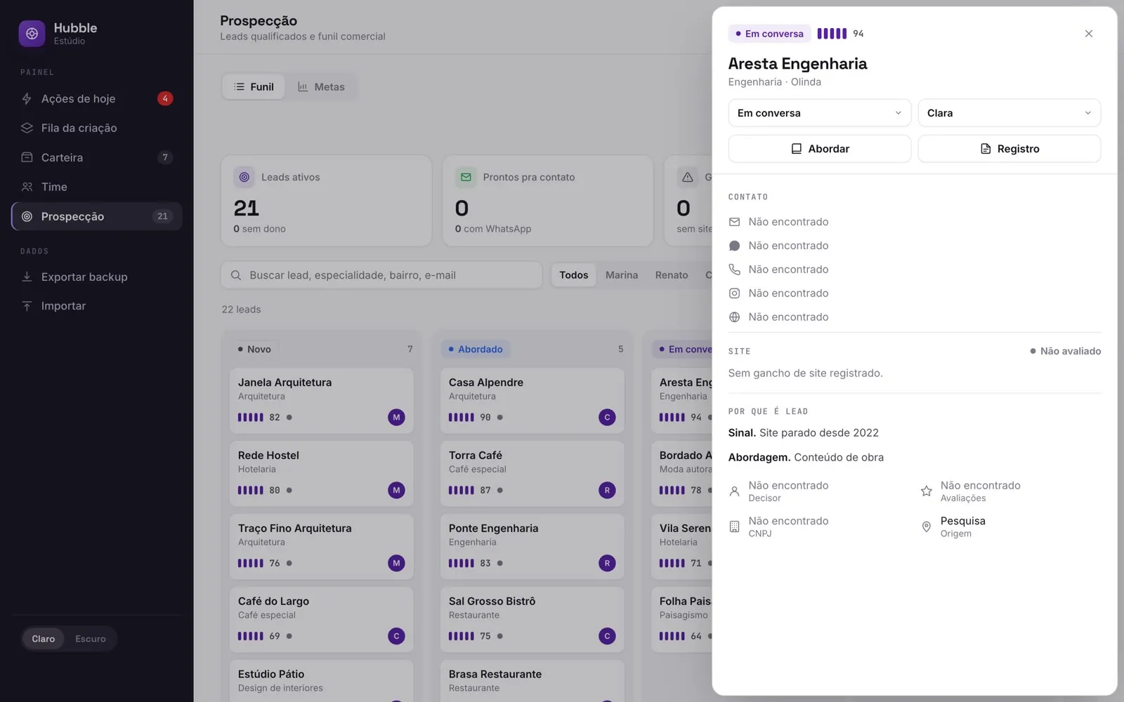The image size is (1124, 702).
Task: Click the Prontos pra contato mail icon
Action: tap(466, 177)
